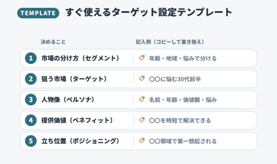Click tag icon beside 名前・年齢・価値観・悩み

coord(142,99)
